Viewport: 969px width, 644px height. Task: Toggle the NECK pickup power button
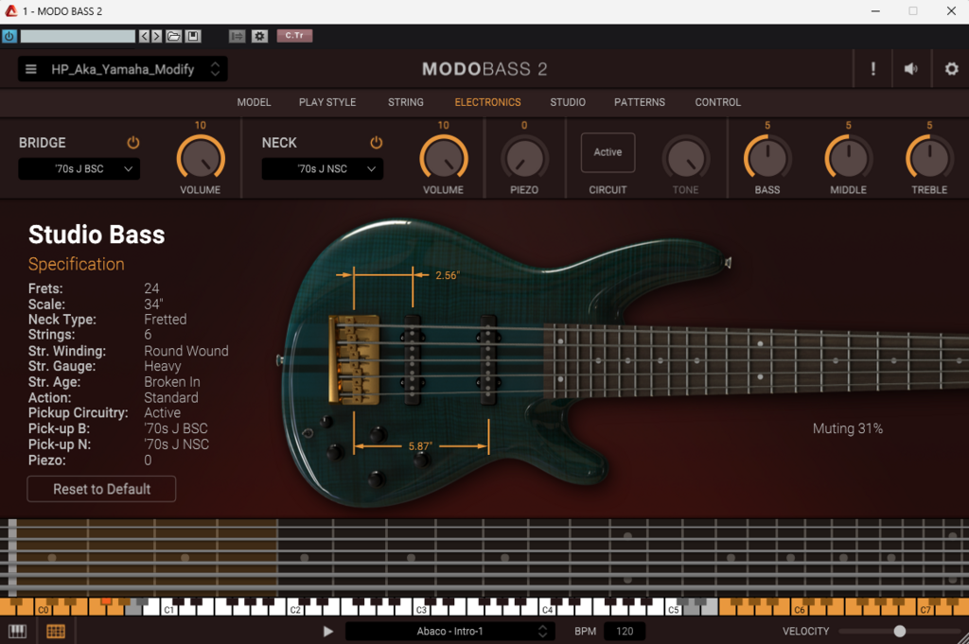point(376,143)
